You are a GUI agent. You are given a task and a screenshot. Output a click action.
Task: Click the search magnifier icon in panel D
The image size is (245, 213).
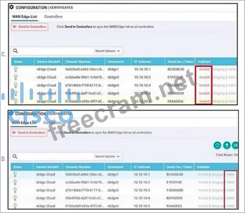coord(14,156)
